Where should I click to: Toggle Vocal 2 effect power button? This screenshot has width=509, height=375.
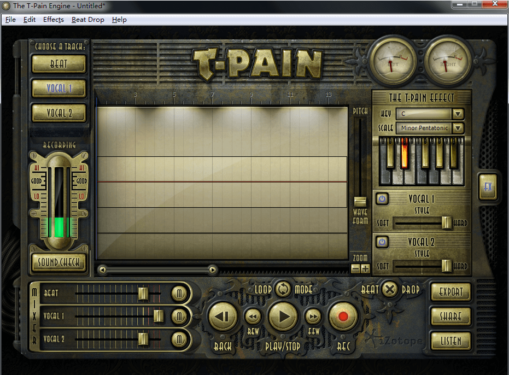pos(382,242)
